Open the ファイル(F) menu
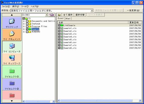 point(6,7)
